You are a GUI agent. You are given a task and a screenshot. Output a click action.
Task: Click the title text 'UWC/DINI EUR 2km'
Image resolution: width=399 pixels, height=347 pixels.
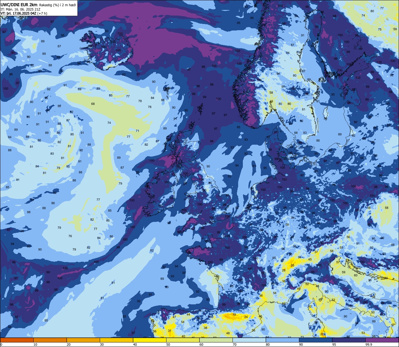coord(19,4)
